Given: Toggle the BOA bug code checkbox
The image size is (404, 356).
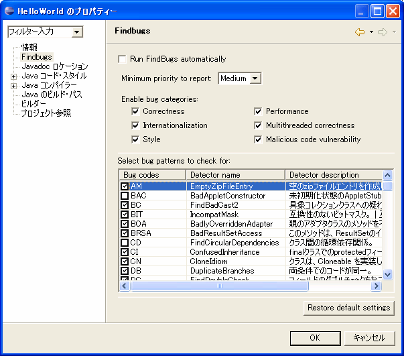Looking at the screenshot, I should [125, 224].
